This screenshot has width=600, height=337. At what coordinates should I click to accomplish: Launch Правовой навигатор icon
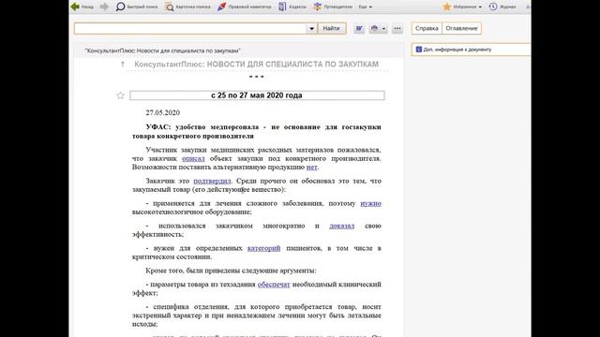click(221, 7)
